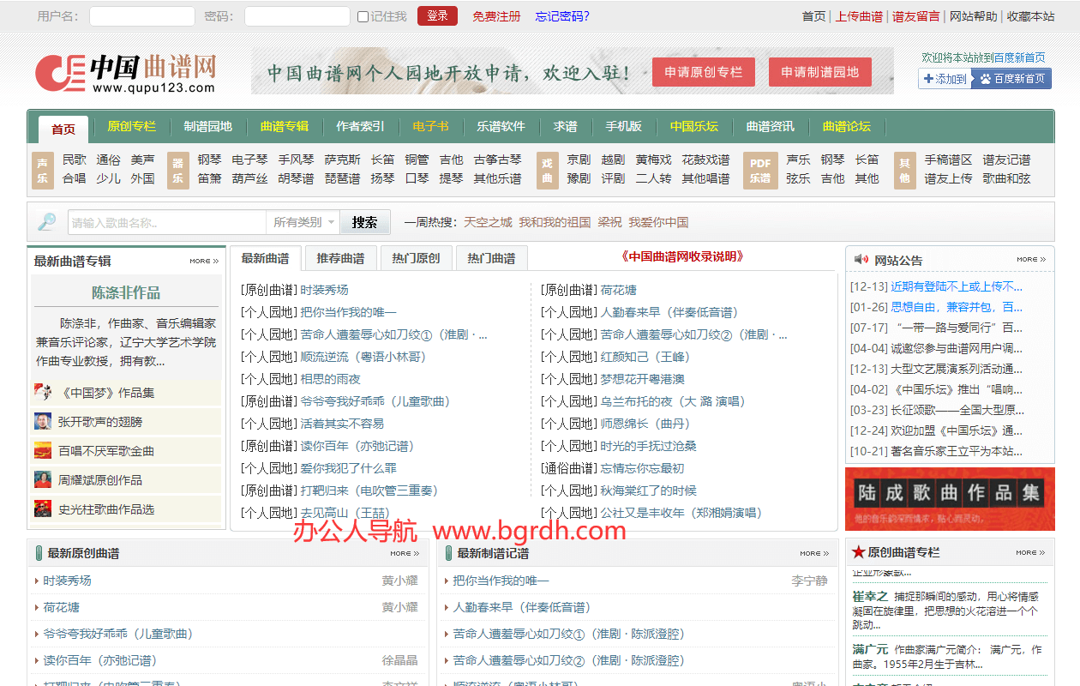This screenshot has height=686, width=1080.
Task: Click the 申请原创专栏 button
Action: (x=704, y=72)
